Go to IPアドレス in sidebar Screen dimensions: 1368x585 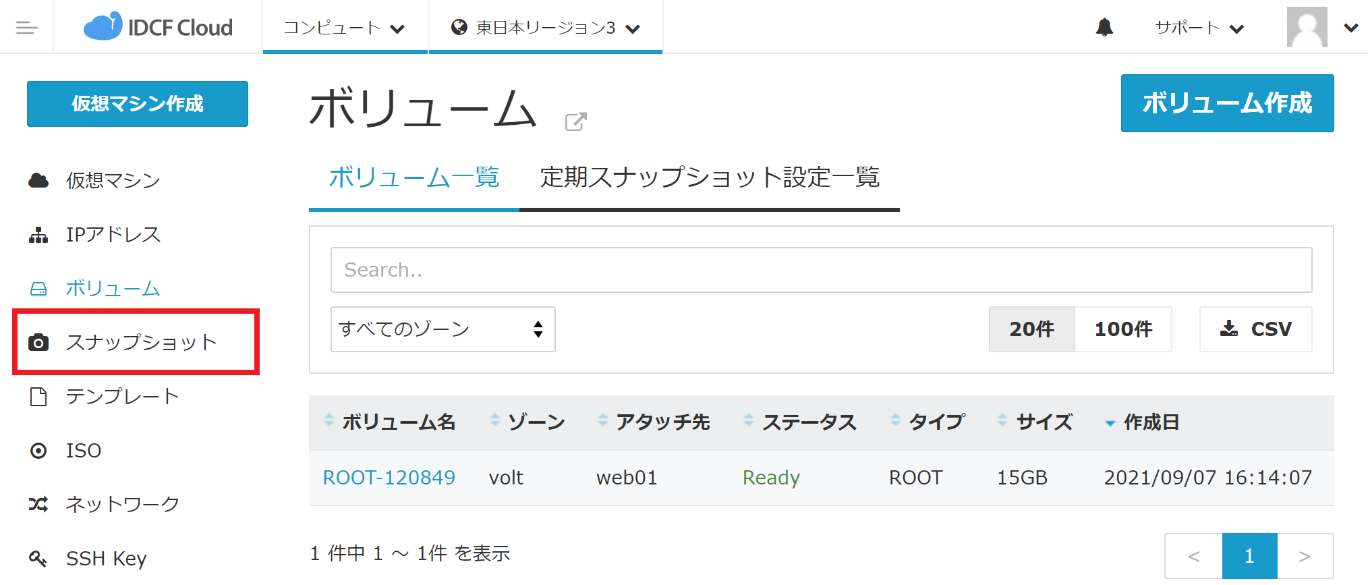pos(113,234)
